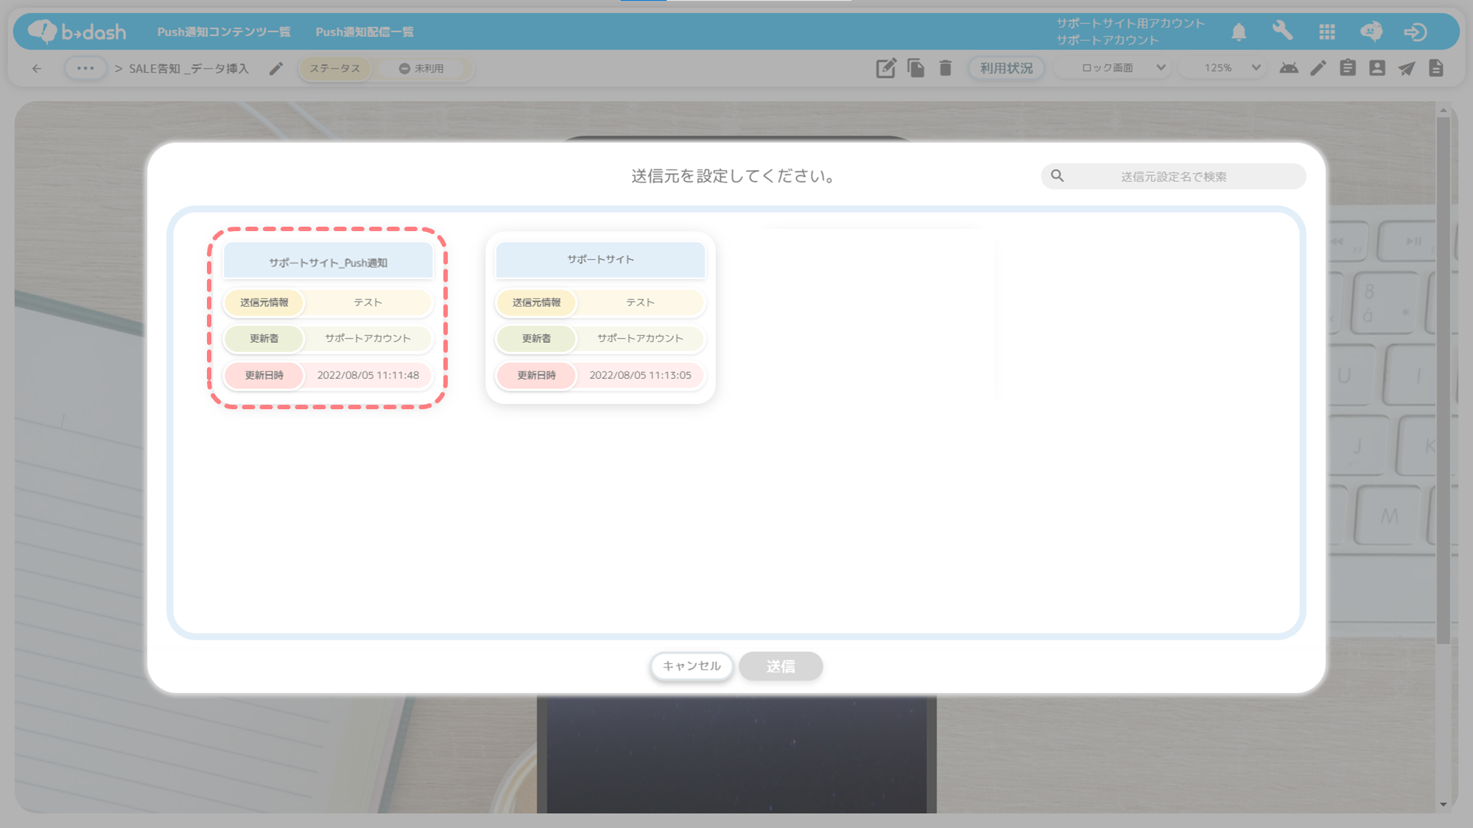Click the 送信元設定名で検索 search field
The image size is (1473, 828).
1173,177
